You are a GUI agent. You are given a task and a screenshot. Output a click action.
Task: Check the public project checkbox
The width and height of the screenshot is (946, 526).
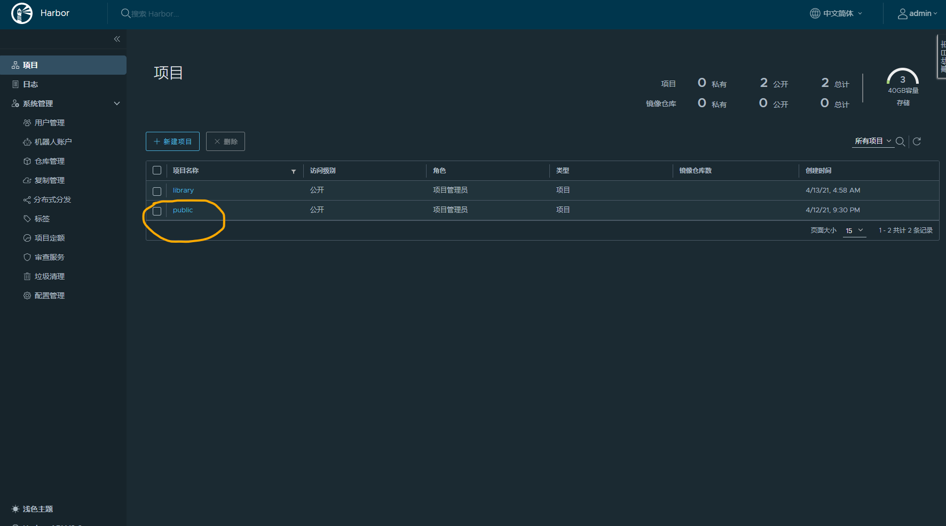coord(157,211)
